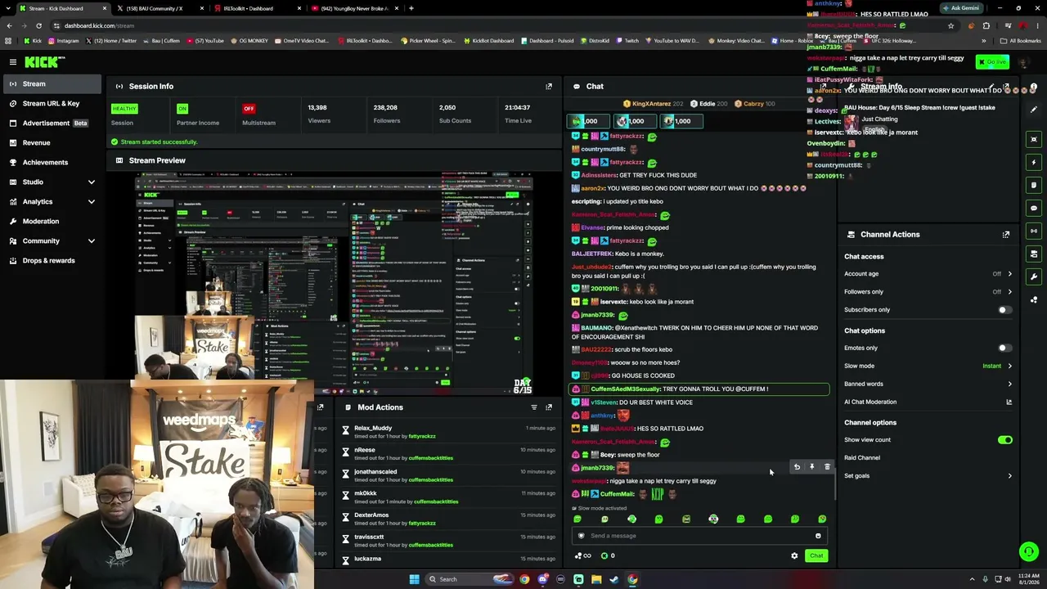Viewport: 1047px width, 589px height.
Task: Open Account age options
Action: [x=928, y=274]
